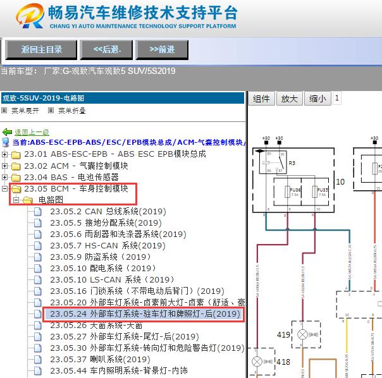Zoom out with the 缩小 button
This screenshot has width=382, height=378.
[317, 99]
